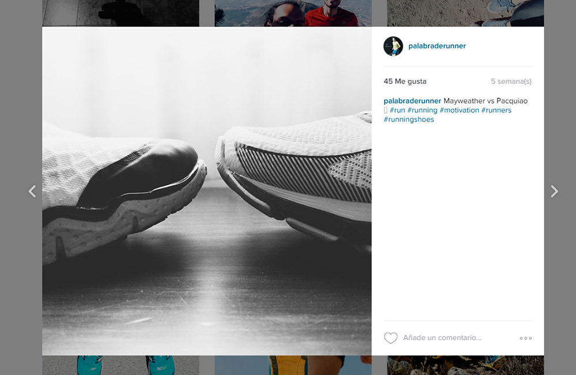Navigate to the previous post with the left arrow
This screenshot has height=375, width=576.
(32, 190)
